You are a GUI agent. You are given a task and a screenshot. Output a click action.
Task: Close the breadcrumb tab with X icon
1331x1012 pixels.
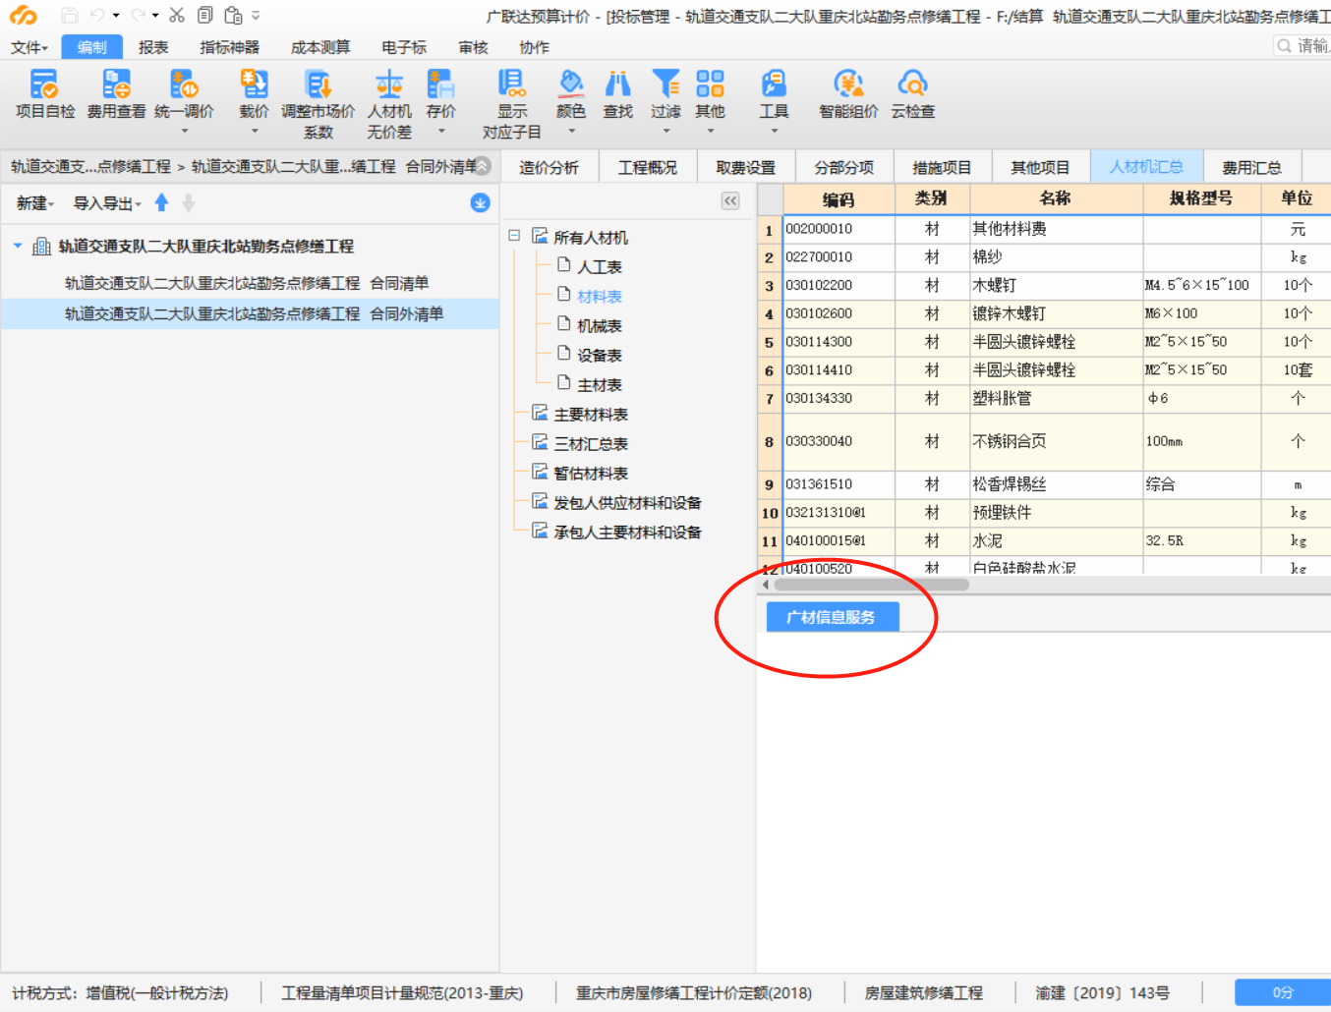pyautogui.click(x=483, y=166)
